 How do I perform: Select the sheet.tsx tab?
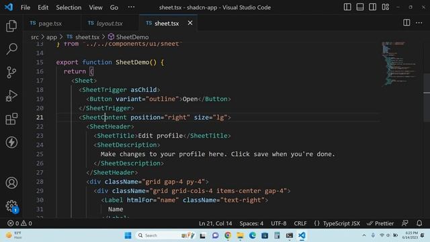pyautogui.click(x=167, y=24)
